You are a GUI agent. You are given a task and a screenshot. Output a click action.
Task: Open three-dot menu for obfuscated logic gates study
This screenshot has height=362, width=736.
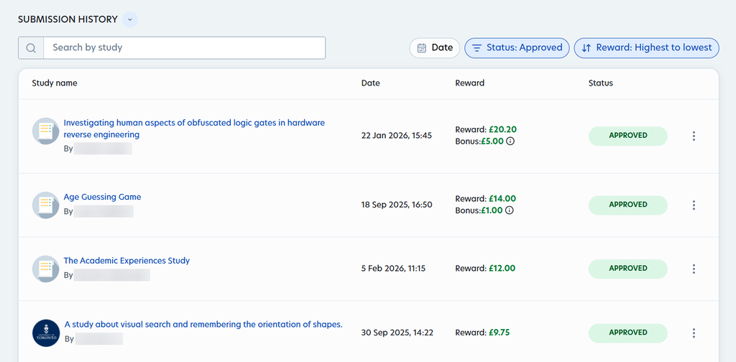click(x=694, y=136)
